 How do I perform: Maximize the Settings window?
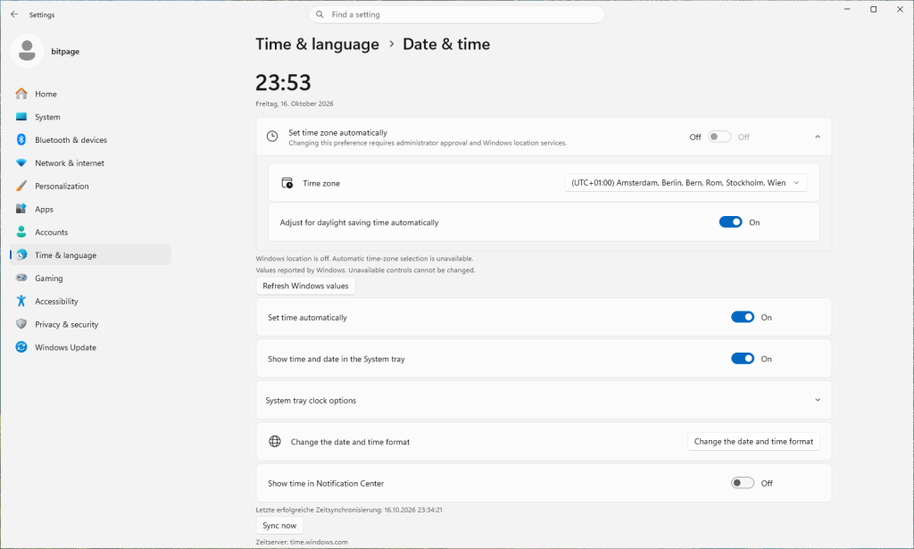tap(873, 9)
